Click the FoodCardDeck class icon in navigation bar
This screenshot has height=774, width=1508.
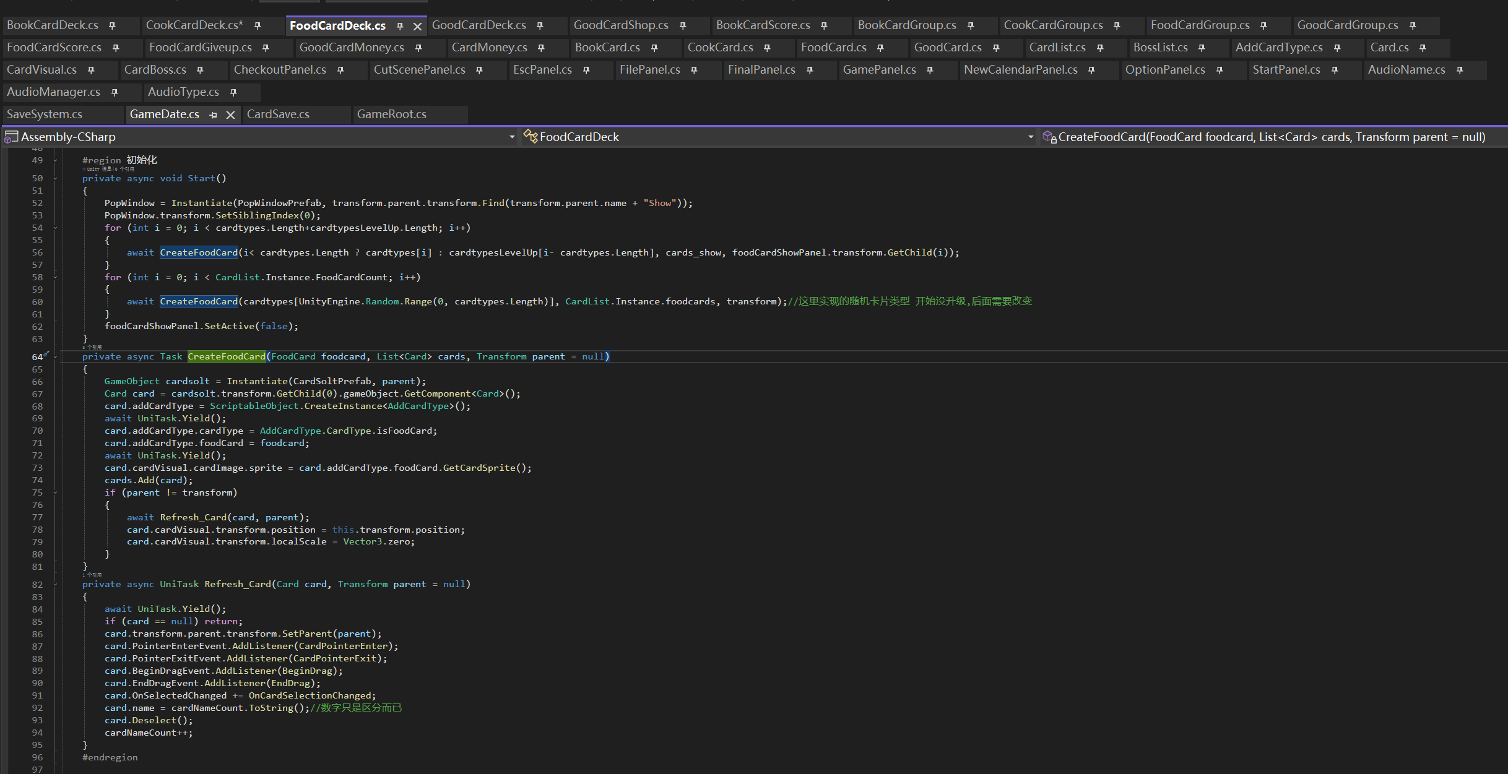(x=531, y=136)
